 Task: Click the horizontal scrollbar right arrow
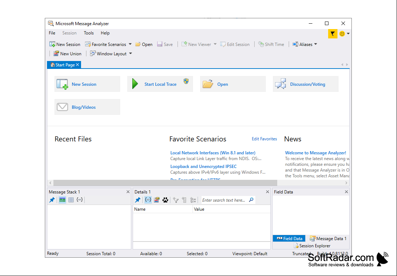pyautogui.click(x=346, y=183)
